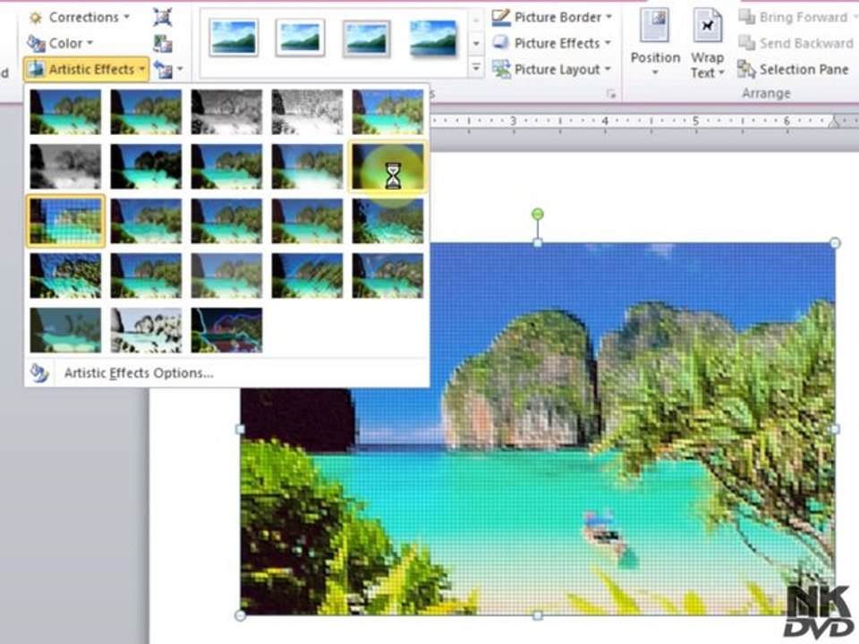The height and width of the screenshot is (644, 859).
Task: Apply the third picture style with gray frame
Action: [367, 38]
